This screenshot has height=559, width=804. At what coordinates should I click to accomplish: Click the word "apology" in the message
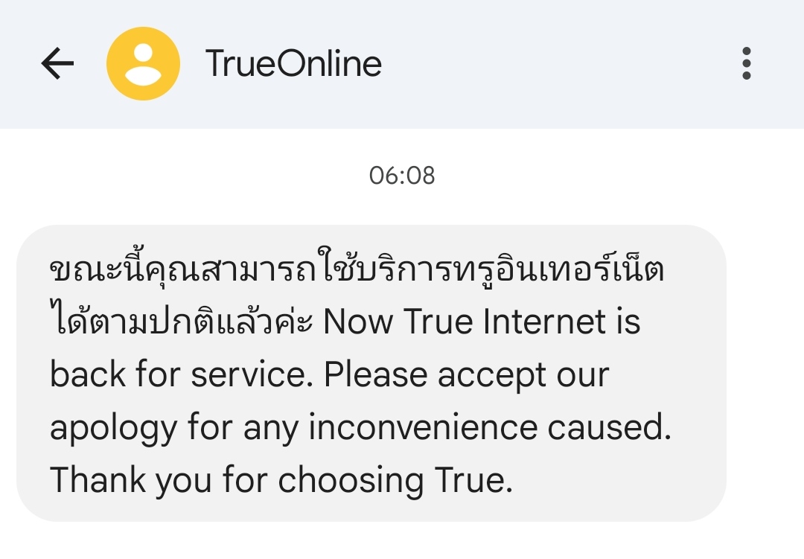pos(114,429)
